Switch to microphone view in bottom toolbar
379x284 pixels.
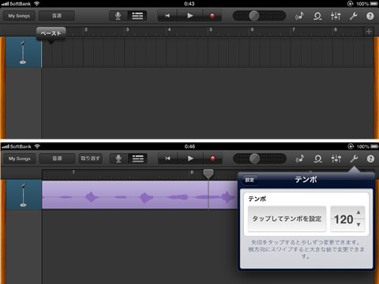tap(118, 159)
